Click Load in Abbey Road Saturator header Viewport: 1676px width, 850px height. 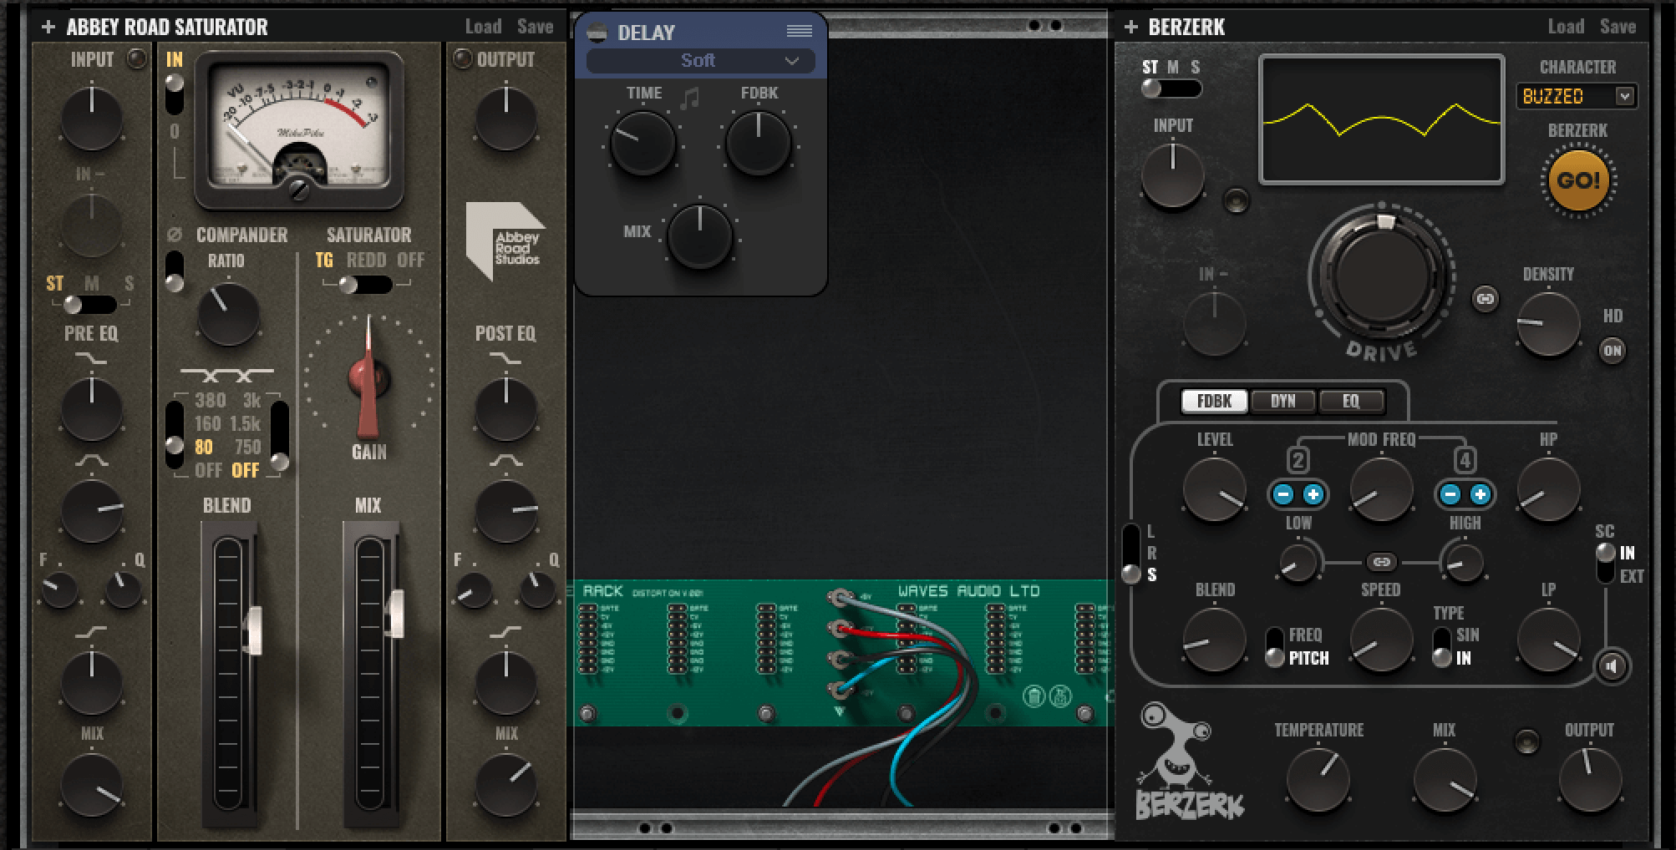coord(484,27)
